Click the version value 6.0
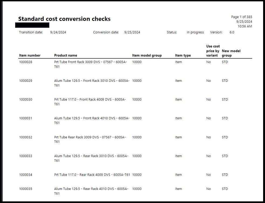Viewport: 265px width, 203px height. 232,32
